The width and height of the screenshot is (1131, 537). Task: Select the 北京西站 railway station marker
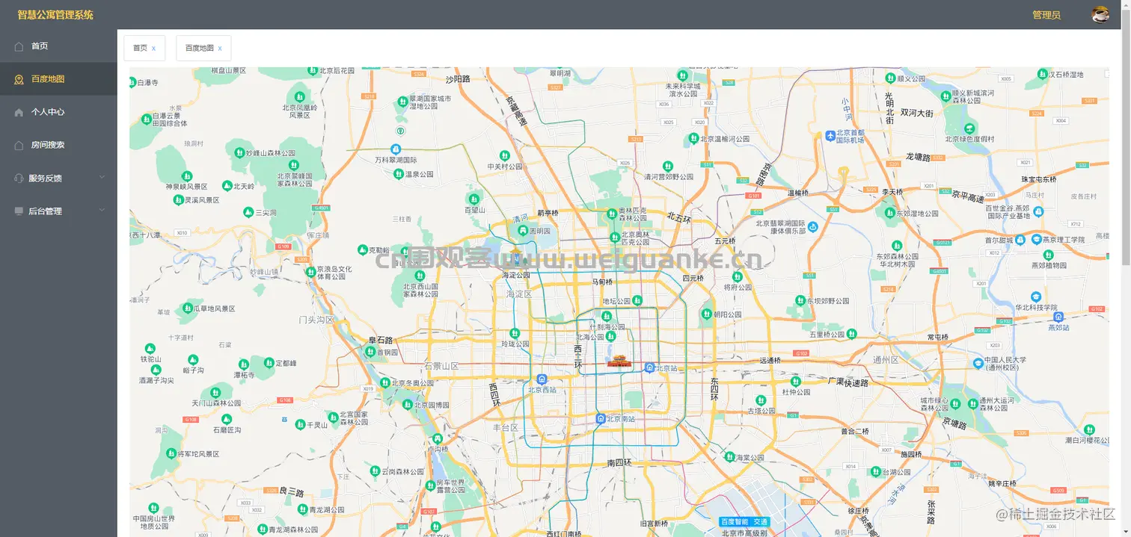(542, 379)
